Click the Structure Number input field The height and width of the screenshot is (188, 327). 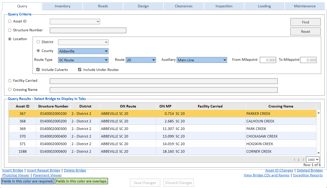click(88, 31)
